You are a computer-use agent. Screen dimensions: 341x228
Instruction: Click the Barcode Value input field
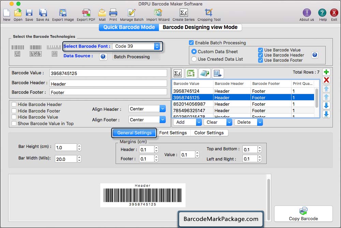pyautogui.click(x=108, y=73)
